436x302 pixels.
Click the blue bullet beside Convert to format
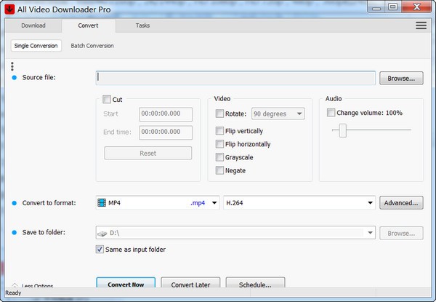pos(14,203)
